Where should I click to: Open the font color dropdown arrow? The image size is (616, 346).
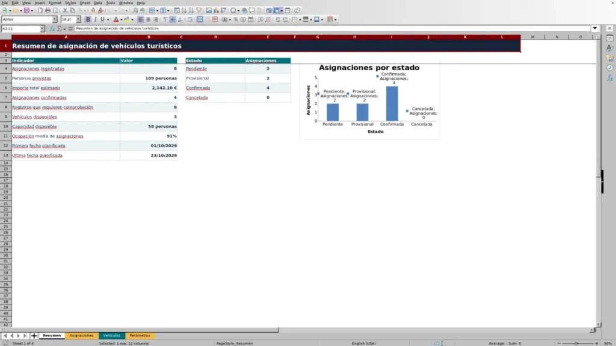click(122, 20)
